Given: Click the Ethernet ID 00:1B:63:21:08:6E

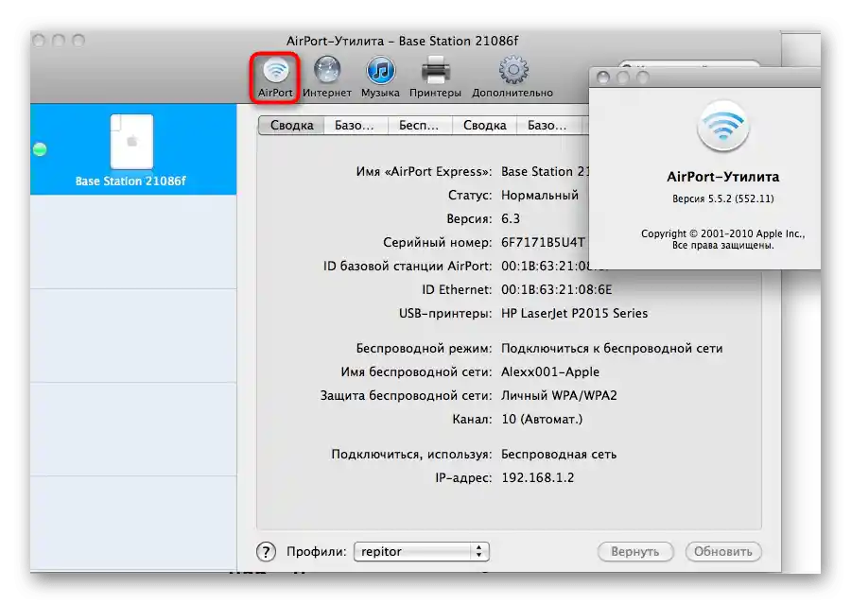Looking at the screenshot, I should [x=556, y=289].
